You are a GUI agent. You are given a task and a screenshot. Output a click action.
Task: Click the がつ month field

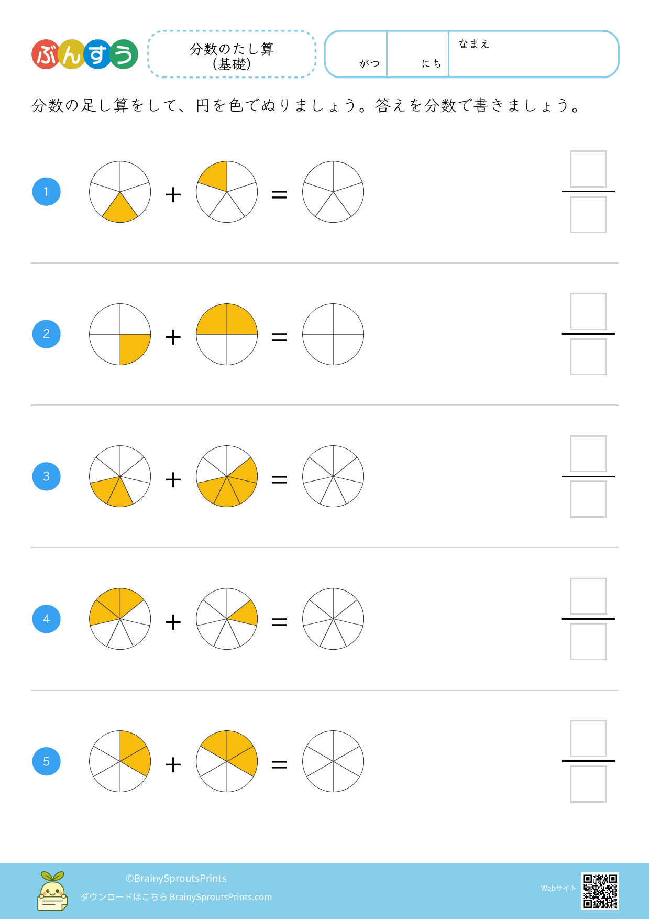356,54
